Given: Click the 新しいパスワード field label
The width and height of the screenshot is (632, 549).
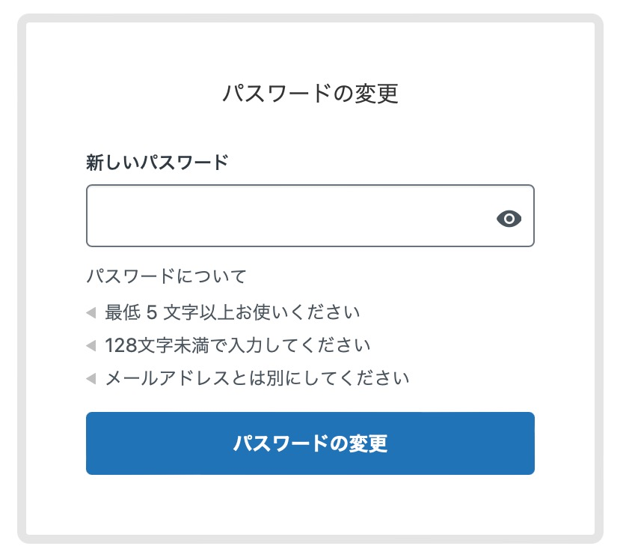Looking at the screenshot, I should coord(157,163).
